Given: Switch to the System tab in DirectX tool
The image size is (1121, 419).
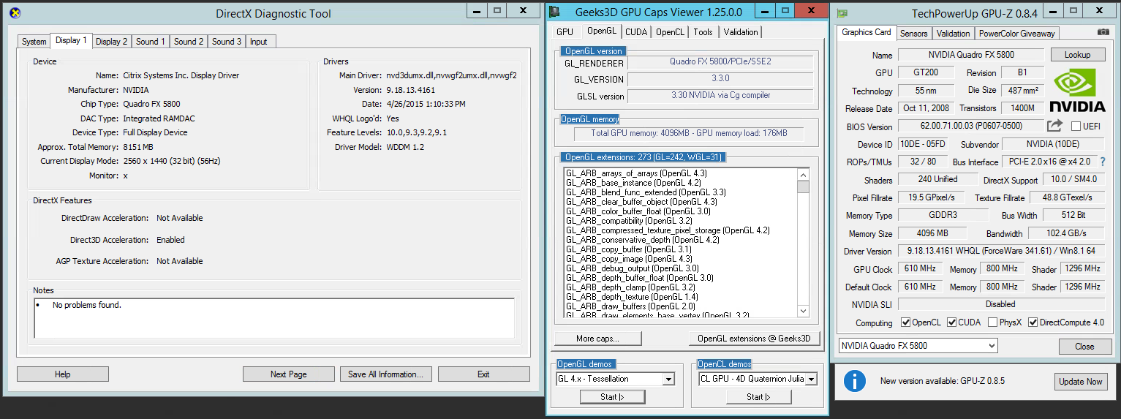Looking at the screenshot, I should pyautogui.click(x=34, y=42).
